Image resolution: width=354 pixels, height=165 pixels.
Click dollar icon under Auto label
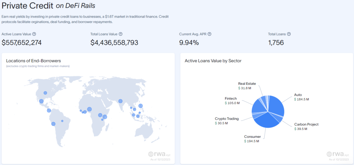point(296,99)
